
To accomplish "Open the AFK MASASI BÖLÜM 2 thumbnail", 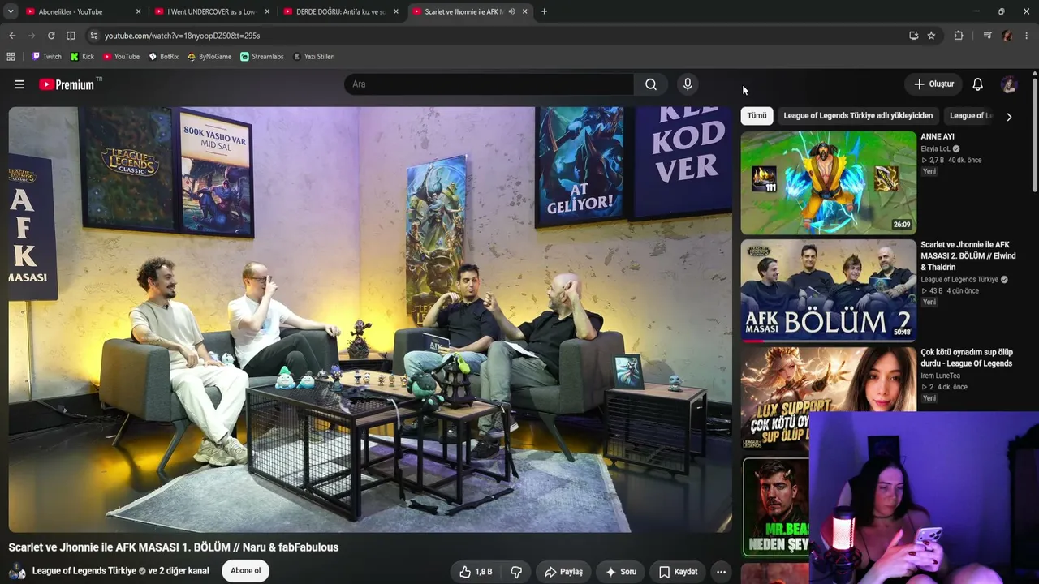I will tap(828, 290).
